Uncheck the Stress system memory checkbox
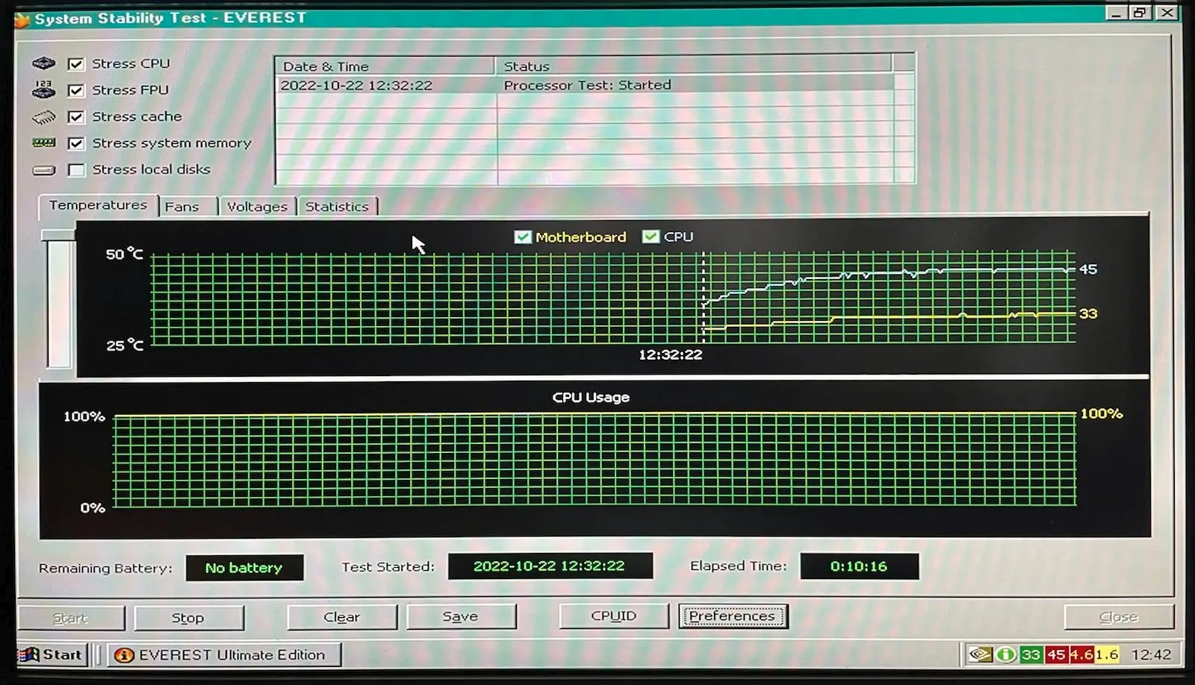 tap(75, 143)
